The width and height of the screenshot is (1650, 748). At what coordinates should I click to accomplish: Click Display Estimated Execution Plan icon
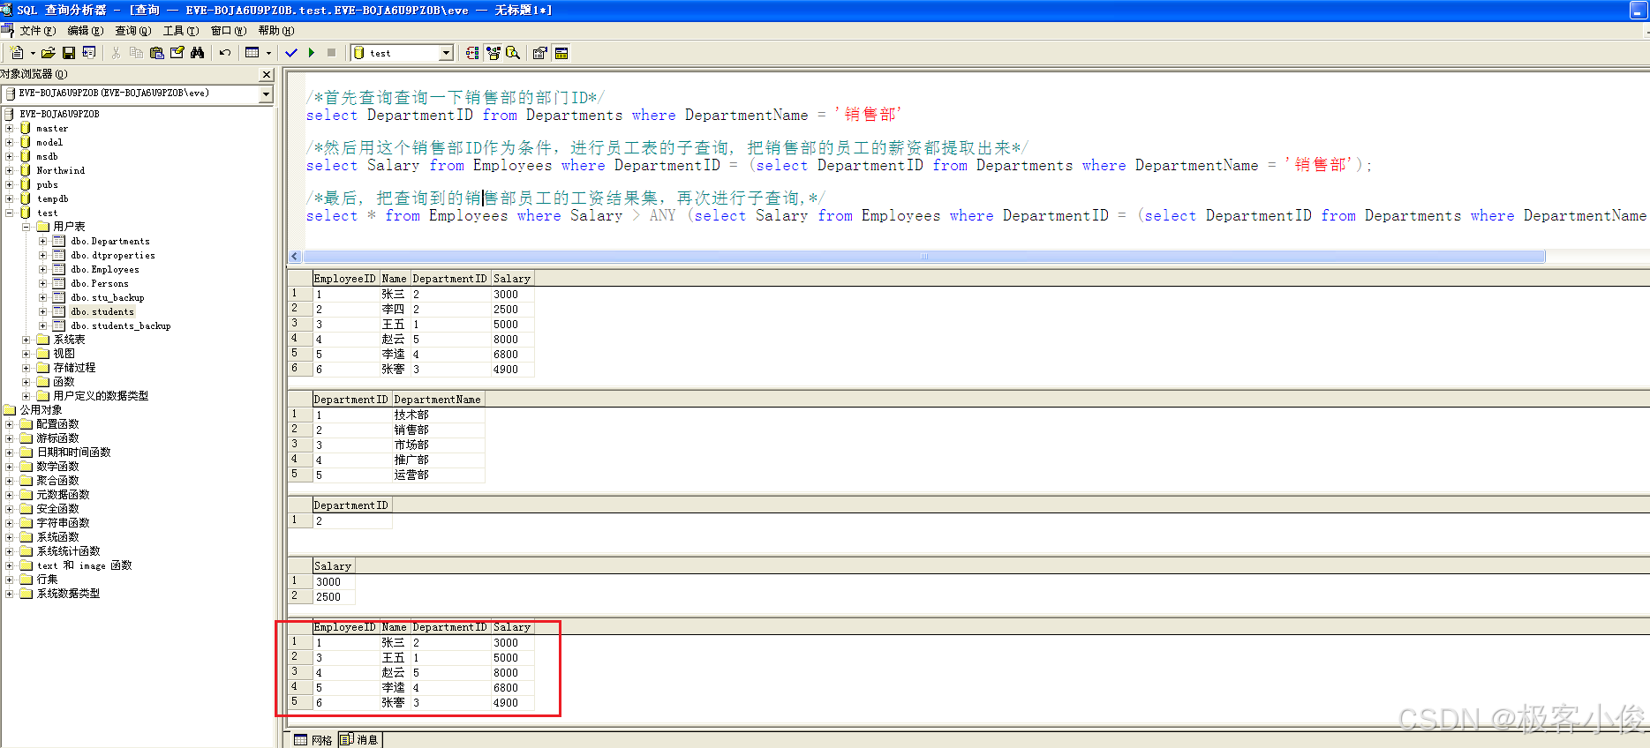[x=472, y=53]
